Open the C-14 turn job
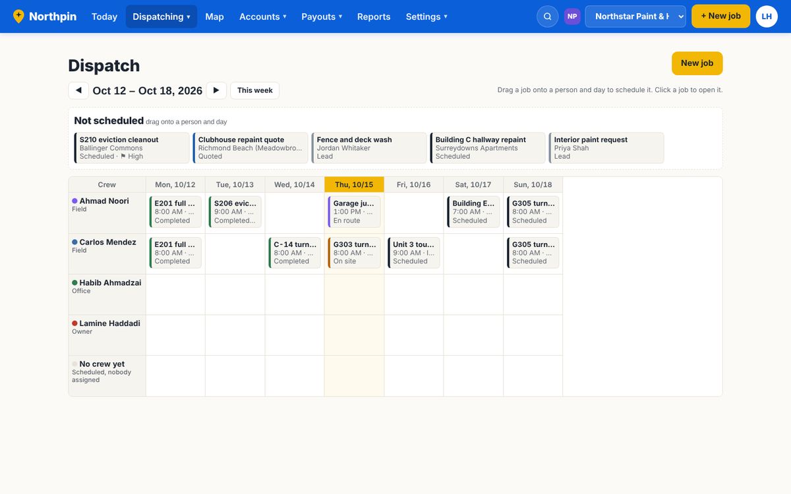Screen dimensions: 791x494 [x=295, y=253]
